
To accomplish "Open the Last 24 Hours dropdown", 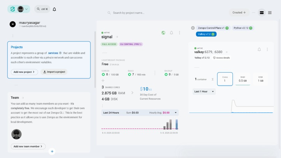I will 140,113.
